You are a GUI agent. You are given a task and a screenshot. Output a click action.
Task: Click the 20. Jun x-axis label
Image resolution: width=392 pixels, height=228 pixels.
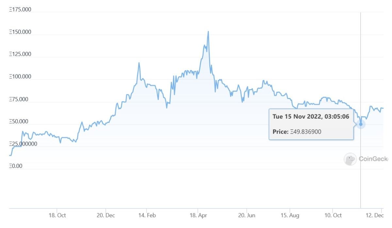click(x=247, y=215)
